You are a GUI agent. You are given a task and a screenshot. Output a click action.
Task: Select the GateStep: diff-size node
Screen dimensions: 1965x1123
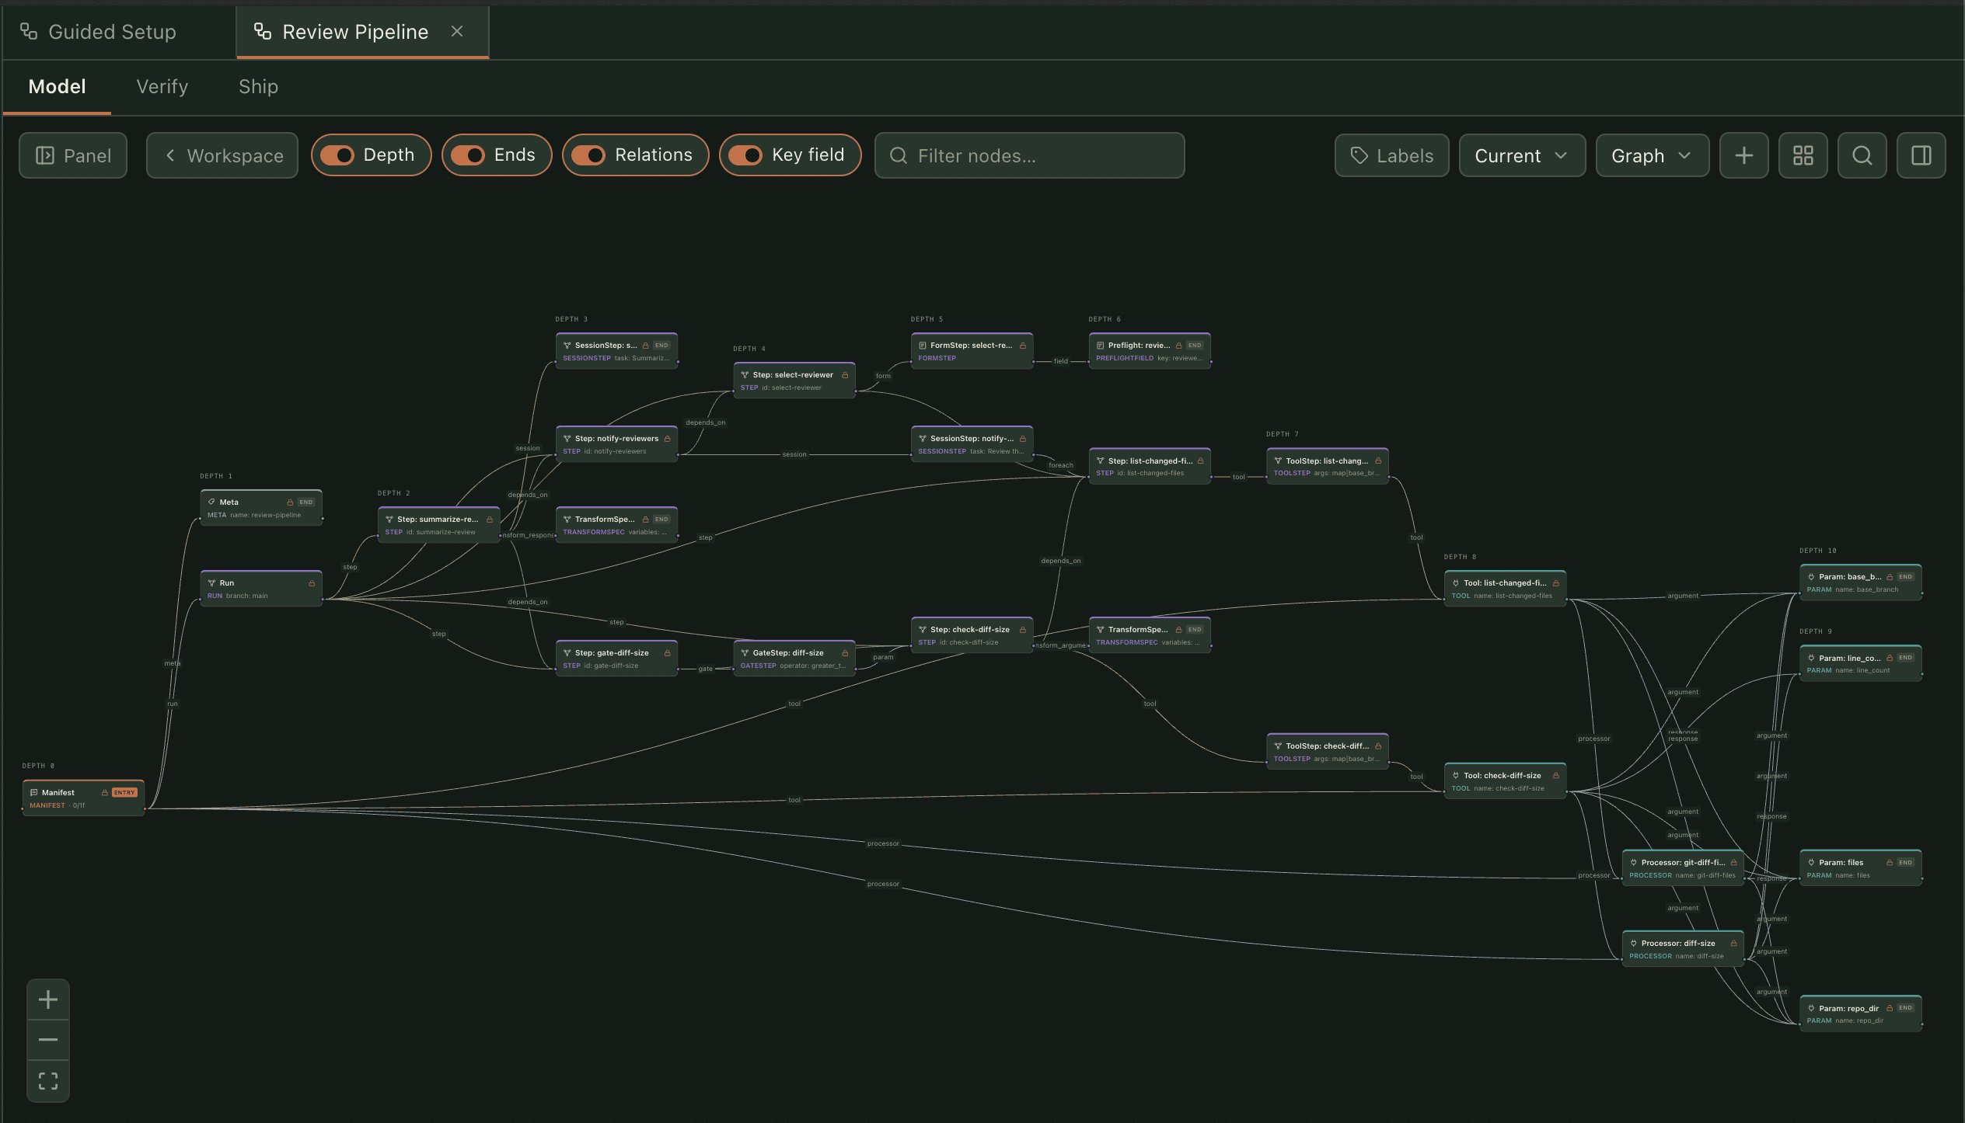click(794, 659)
